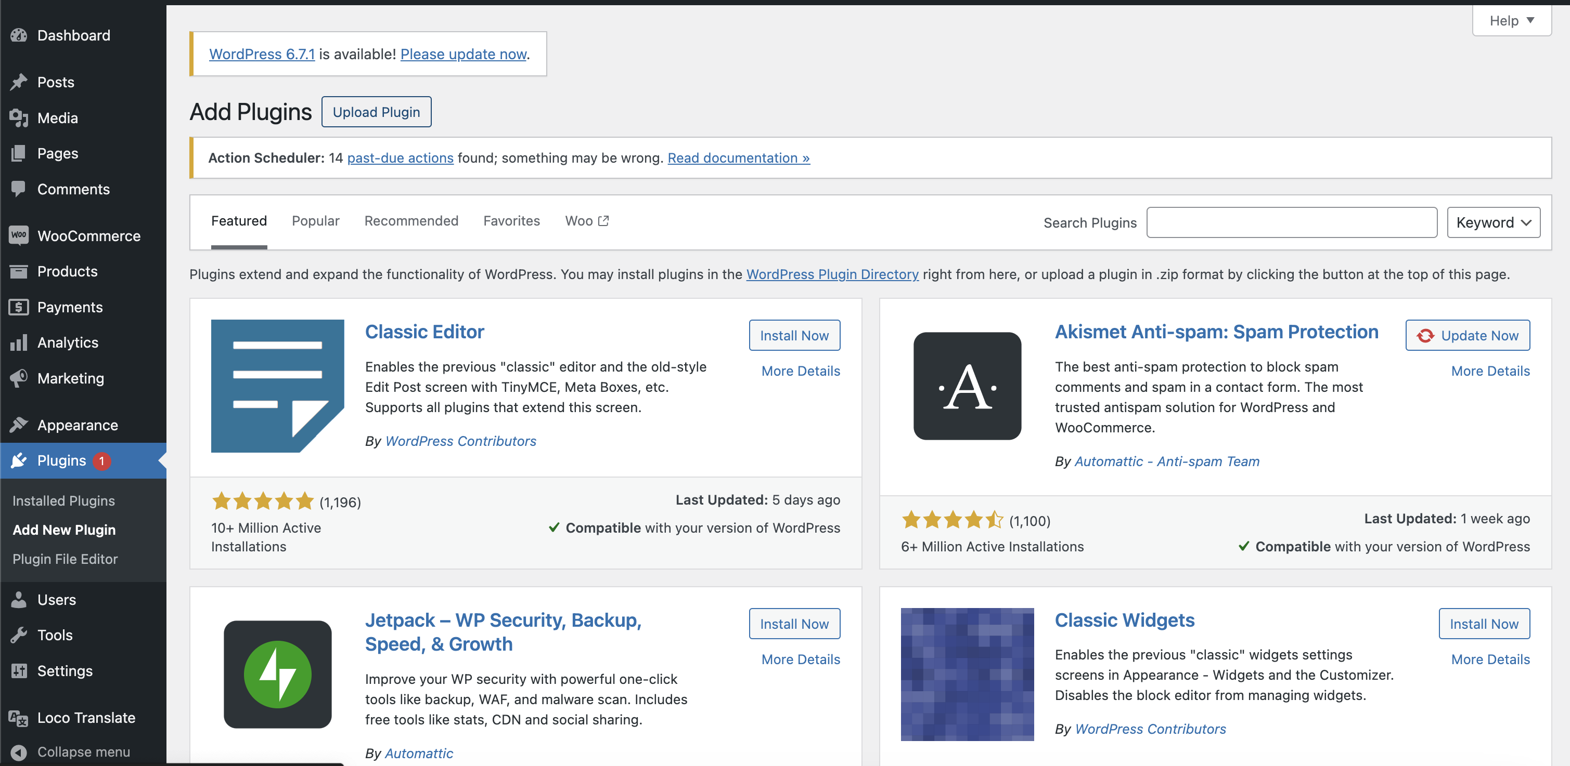This screenshot has height=766, width=1570.
Task: Click the Akismet plugin logo
Action: [x=967, y=386]
